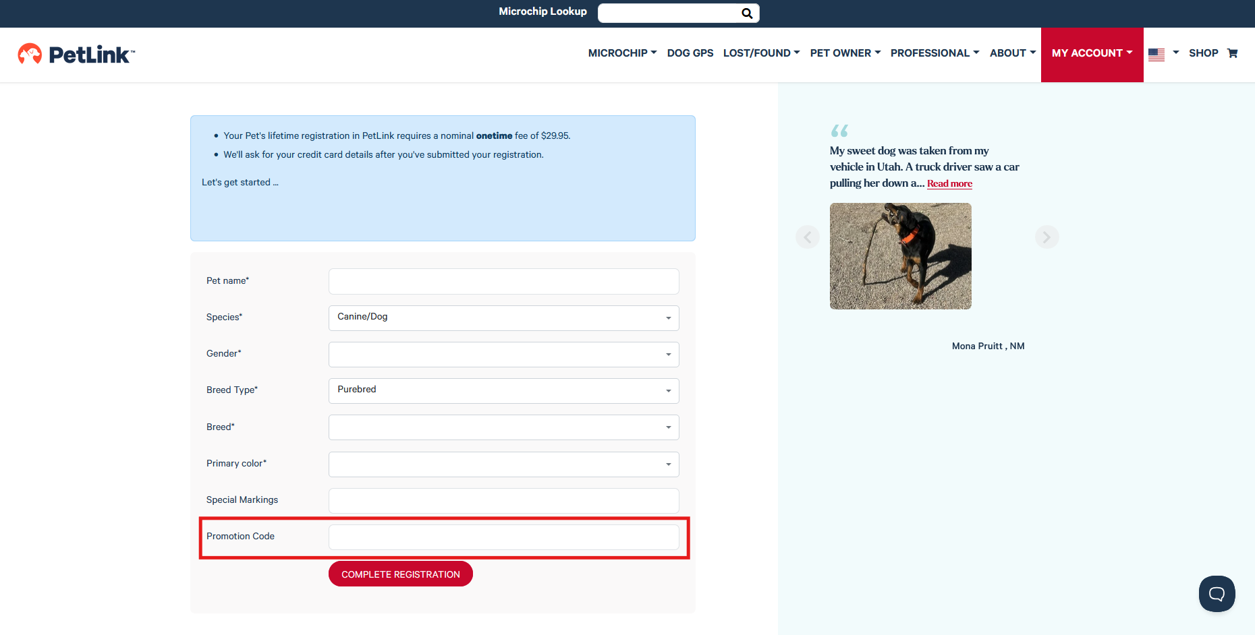Go to Dog GPS page
The width and height of the screenshot is (1255, 635).
tap(690, 53)
